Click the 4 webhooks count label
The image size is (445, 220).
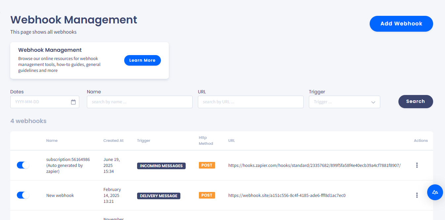coord(28,121)
